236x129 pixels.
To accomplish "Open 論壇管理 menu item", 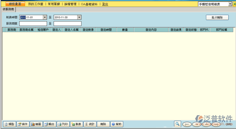I will coord(70,4).
